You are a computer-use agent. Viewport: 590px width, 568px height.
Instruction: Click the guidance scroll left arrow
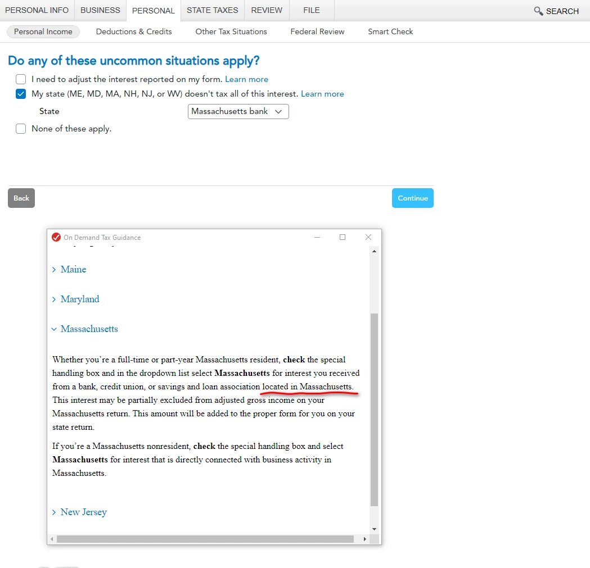point(52,539)
